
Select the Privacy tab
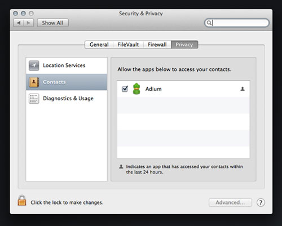pos(184,45)
